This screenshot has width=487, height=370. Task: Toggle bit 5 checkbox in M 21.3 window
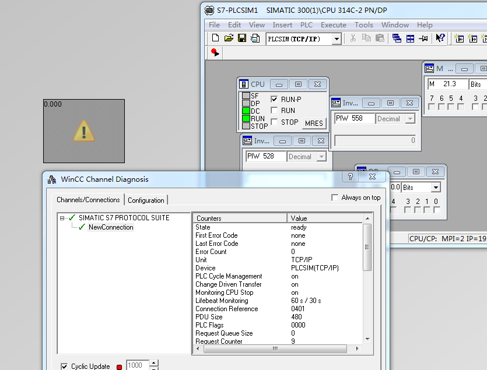451,107
